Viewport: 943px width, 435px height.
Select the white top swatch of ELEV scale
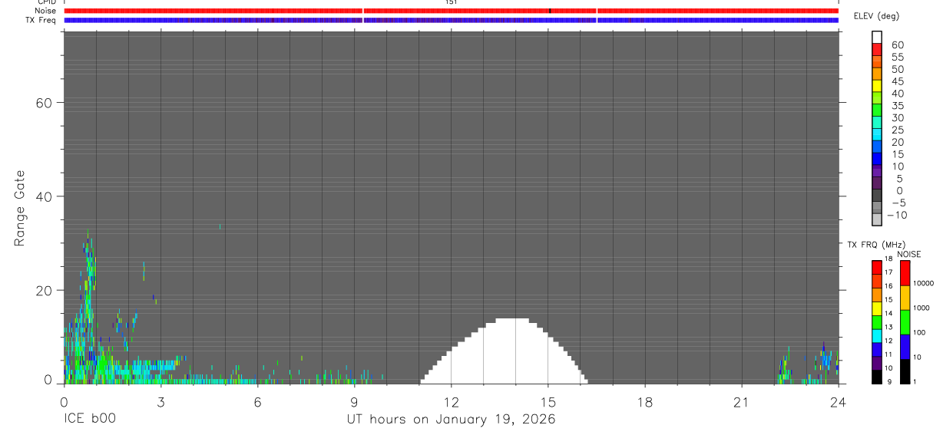coord(877,36)
